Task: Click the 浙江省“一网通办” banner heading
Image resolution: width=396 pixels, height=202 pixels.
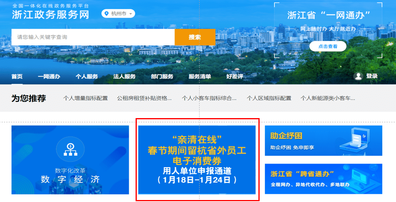Action: coord(329,16)
